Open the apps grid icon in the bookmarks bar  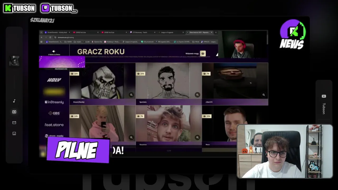tap(41, 42)
